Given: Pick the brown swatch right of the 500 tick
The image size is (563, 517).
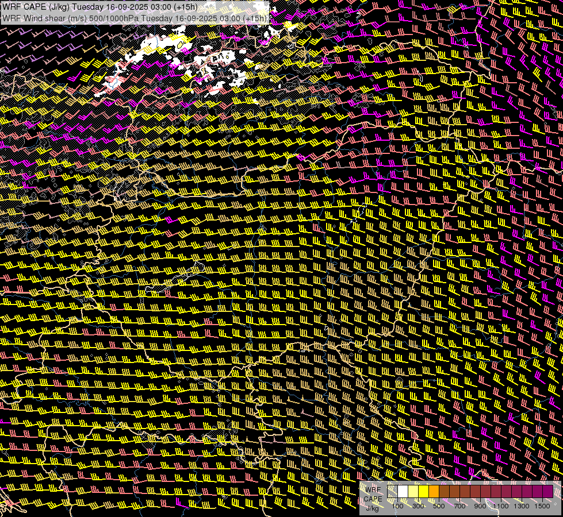Looking at the screenshot, I should tap(445, 492).
